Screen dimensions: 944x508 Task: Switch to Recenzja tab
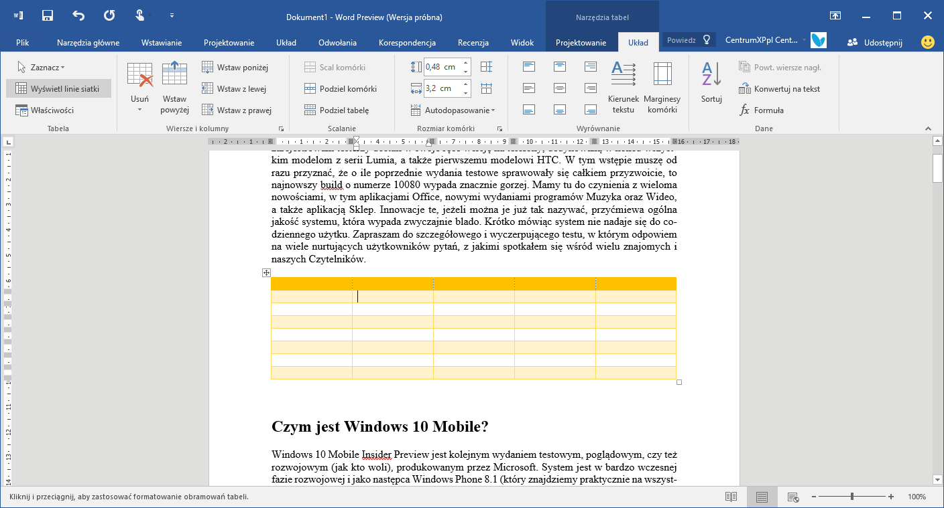[x=473, y=43]
